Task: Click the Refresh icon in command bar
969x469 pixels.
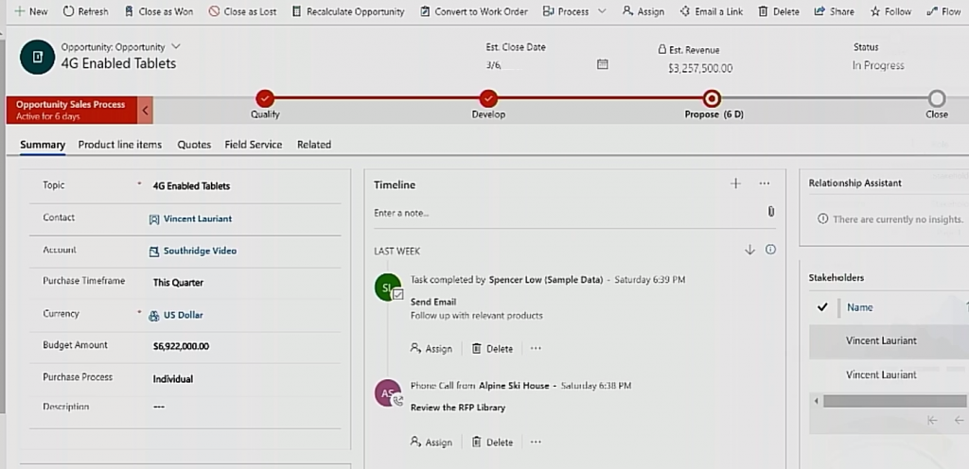Action: 68,11
